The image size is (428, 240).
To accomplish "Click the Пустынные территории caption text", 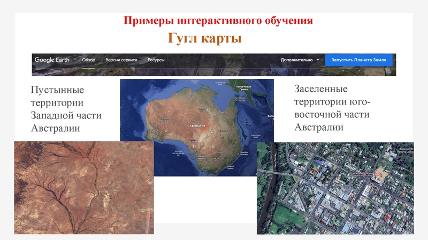I will click(x=66, y=109).
